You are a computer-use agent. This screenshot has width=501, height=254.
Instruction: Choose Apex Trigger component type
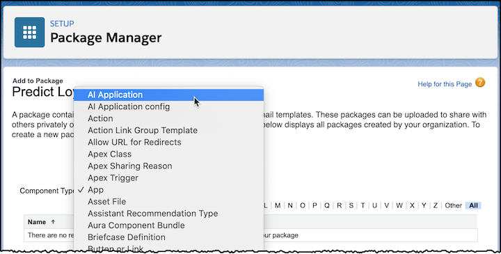(x=168, y=177)
